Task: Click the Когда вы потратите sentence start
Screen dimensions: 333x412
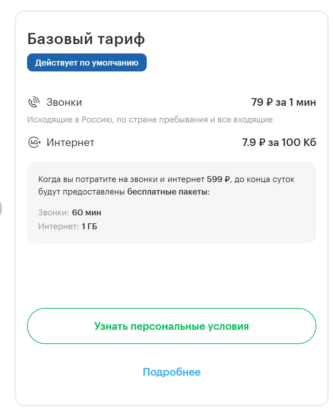Action: 69,179
